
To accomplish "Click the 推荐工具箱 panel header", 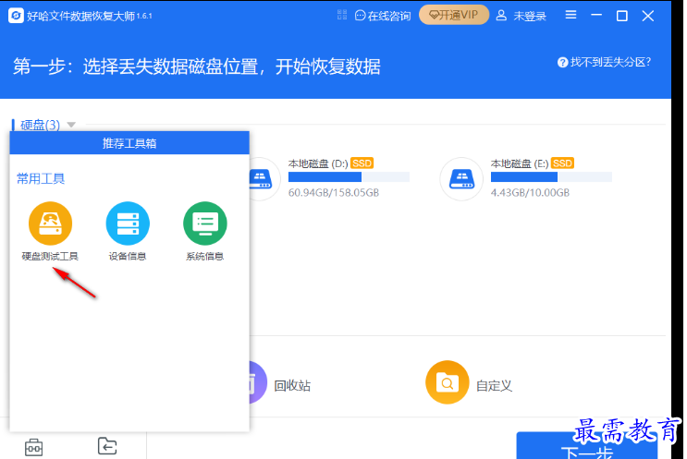I will pyautogui.click(x=129, y=142).
